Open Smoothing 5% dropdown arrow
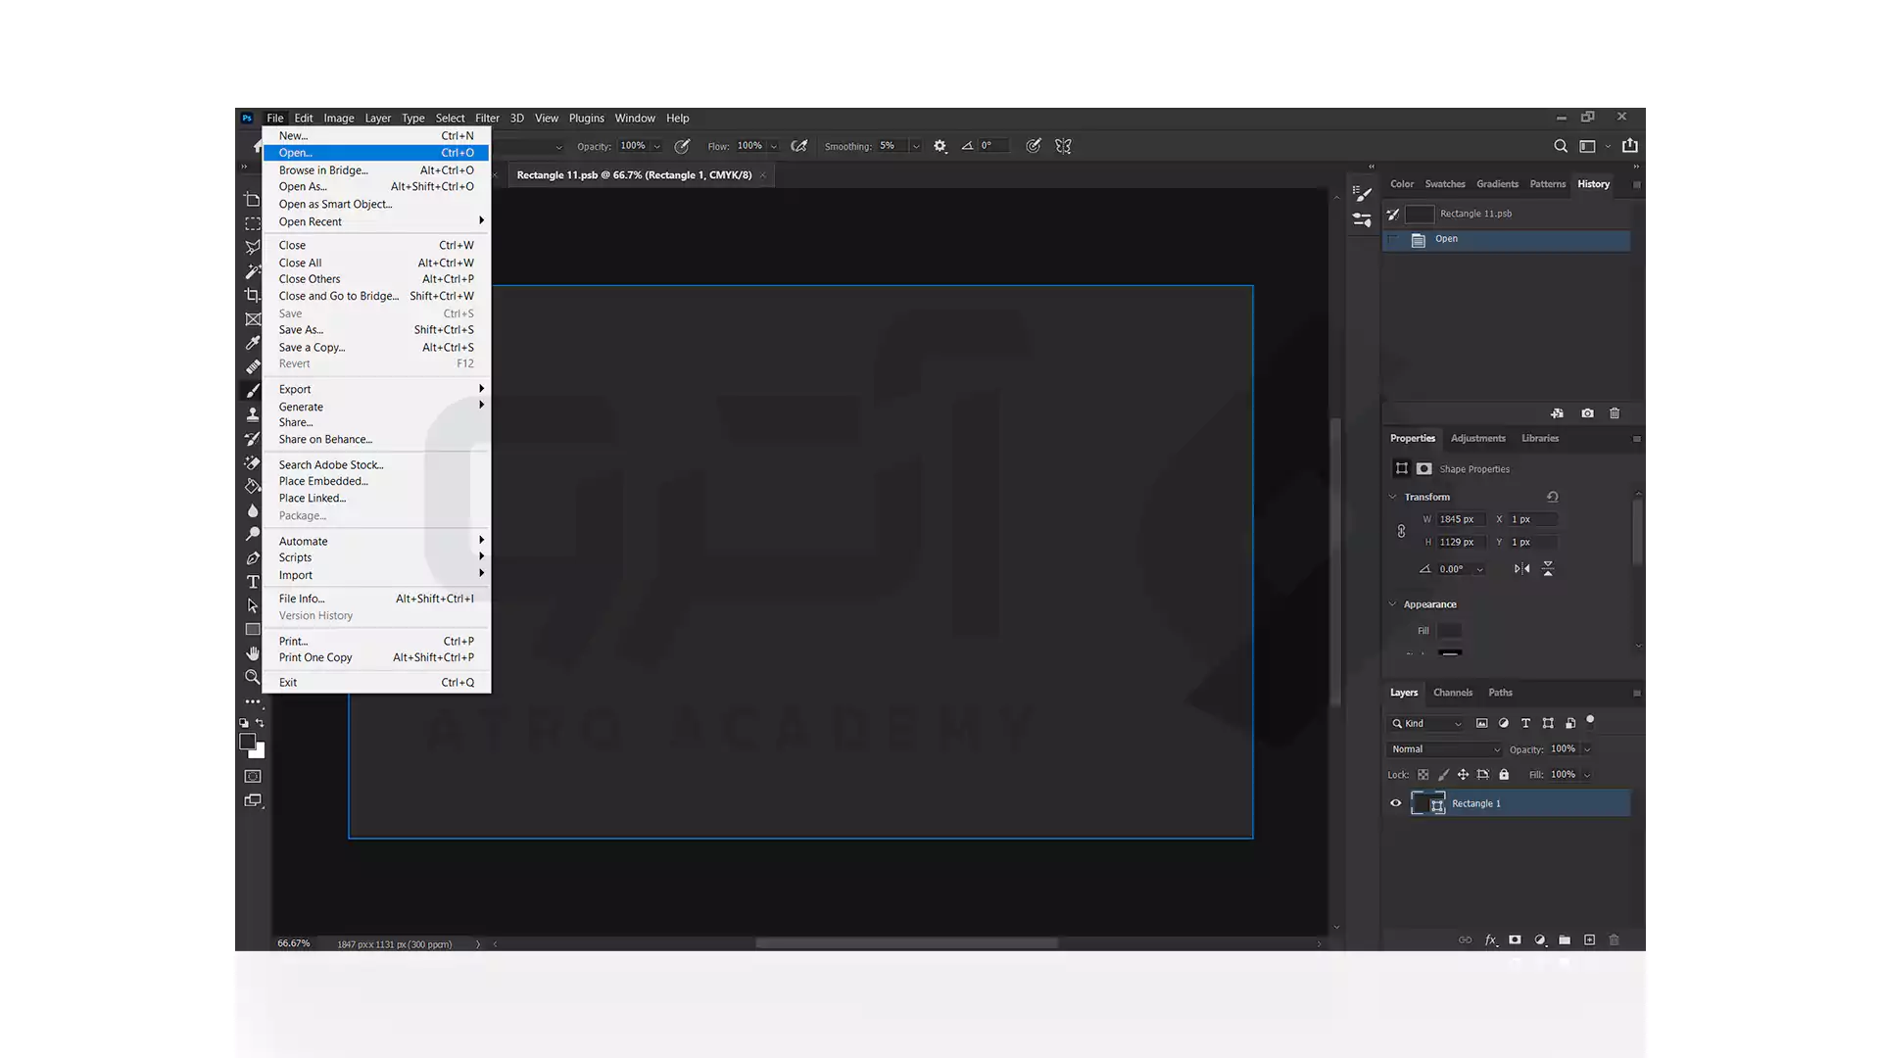The height and width of the screenshot is (1058, 1881). (916, 147)
